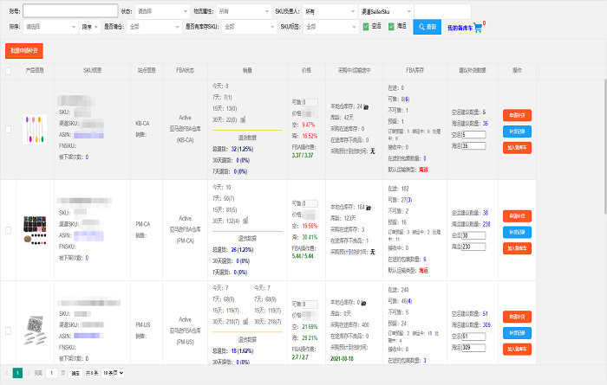The width and height of the screenshot is (607, 385).
Task: Open the 我的备库车 shopping cart icon
Action: [478, 28]
